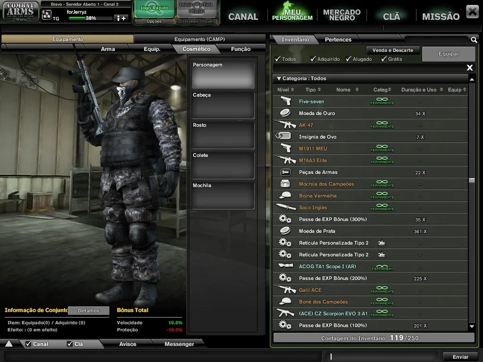Screen dimensions: 483x362
Task: Clear the filter with the white X icon
Action: point(470,67)
